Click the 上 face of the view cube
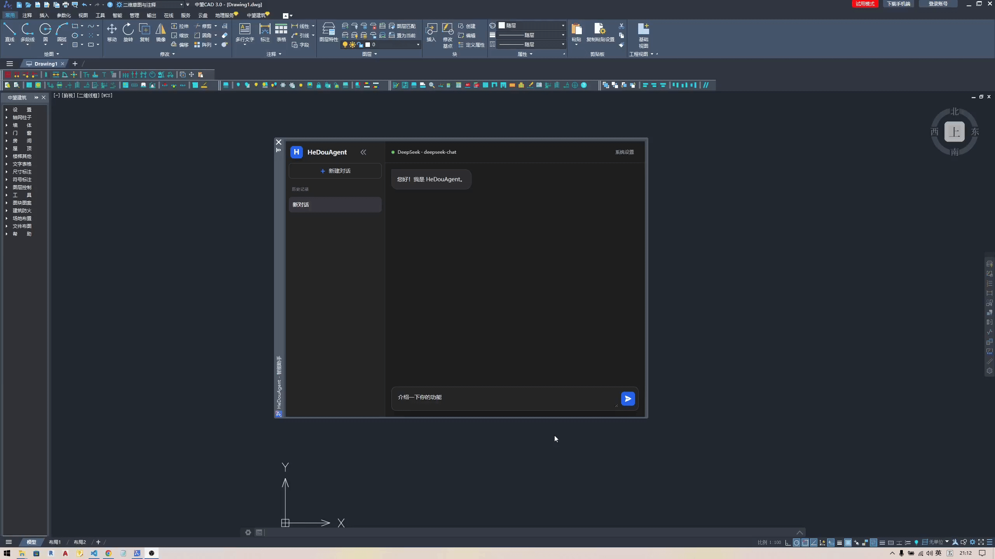 (955, 132)
